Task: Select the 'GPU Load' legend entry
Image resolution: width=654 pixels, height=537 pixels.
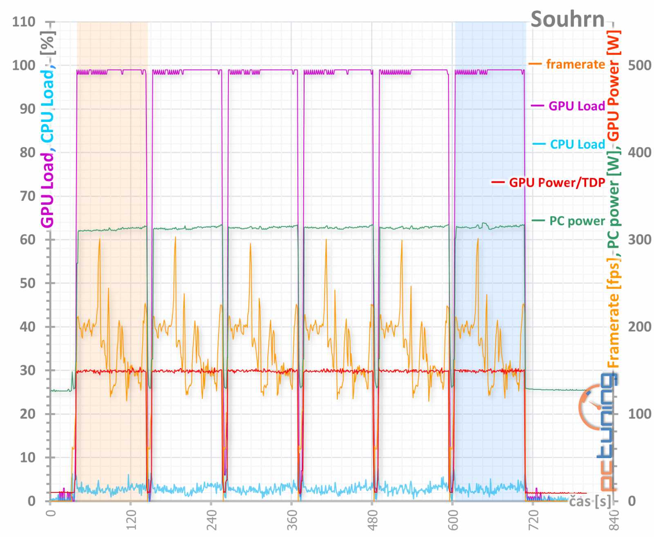Action: pos(576,106)
